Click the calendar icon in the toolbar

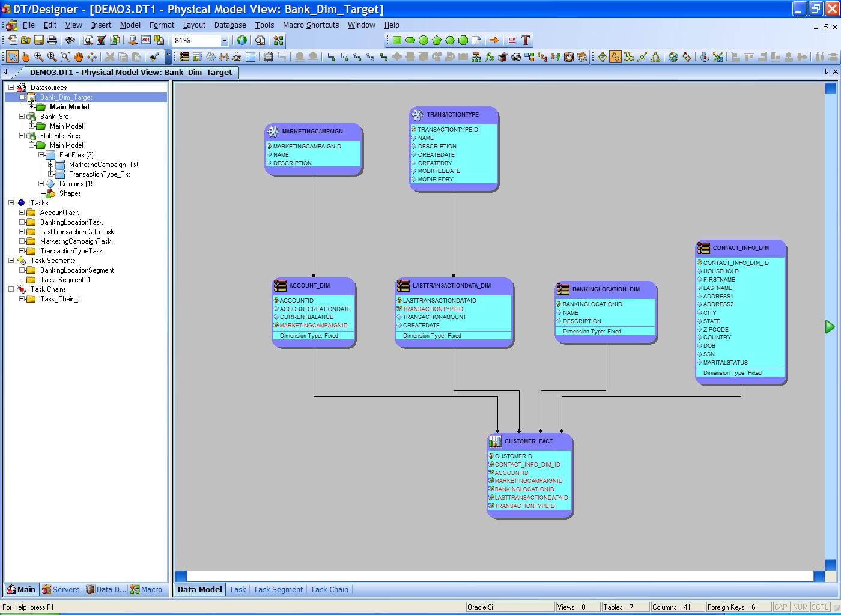pos(580,57)
